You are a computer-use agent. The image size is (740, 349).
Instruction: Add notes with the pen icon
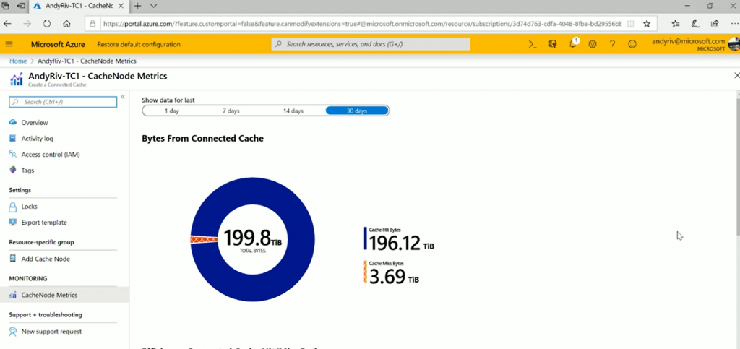[694, 24]
